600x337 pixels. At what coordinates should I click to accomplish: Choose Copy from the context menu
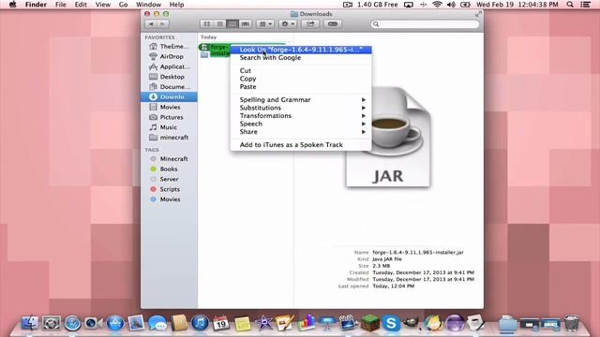(301, 79)
